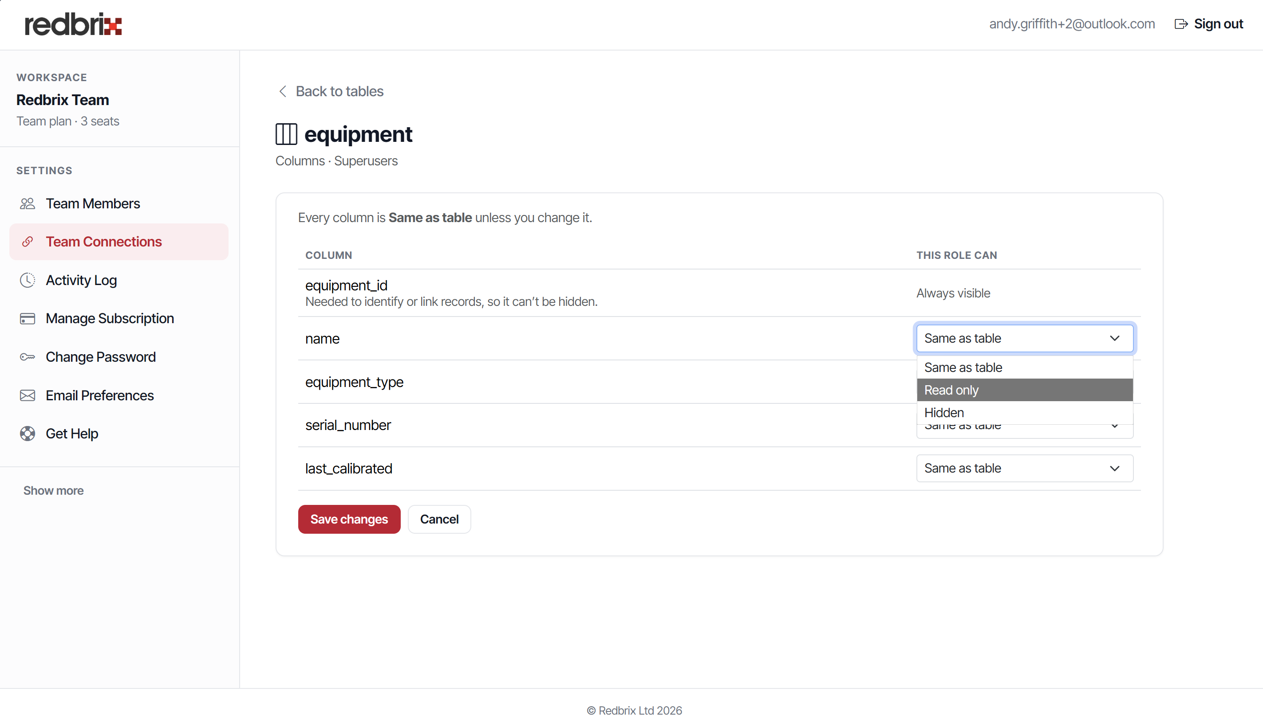
Task: Click the redbrix logo
Action: (73, 24)
